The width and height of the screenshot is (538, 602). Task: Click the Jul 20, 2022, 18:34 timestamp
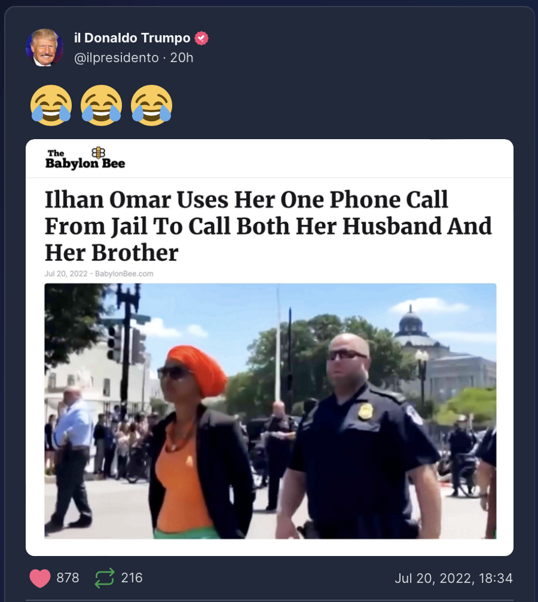click(454, 578)
